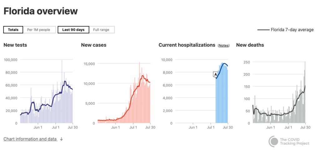The width and height of the screenshot is (320, 153).
Task: Select the Last 90 days range
Action: (x=73, y=30)
